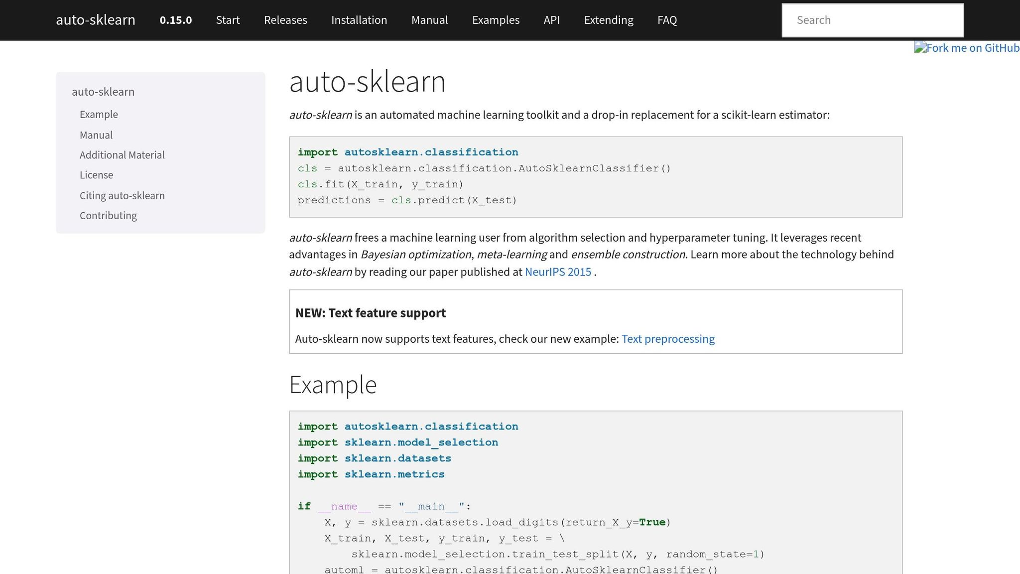Jump to Contributing in sidebar
Screen dimensions: 1020x574
(x=108, y=215)
